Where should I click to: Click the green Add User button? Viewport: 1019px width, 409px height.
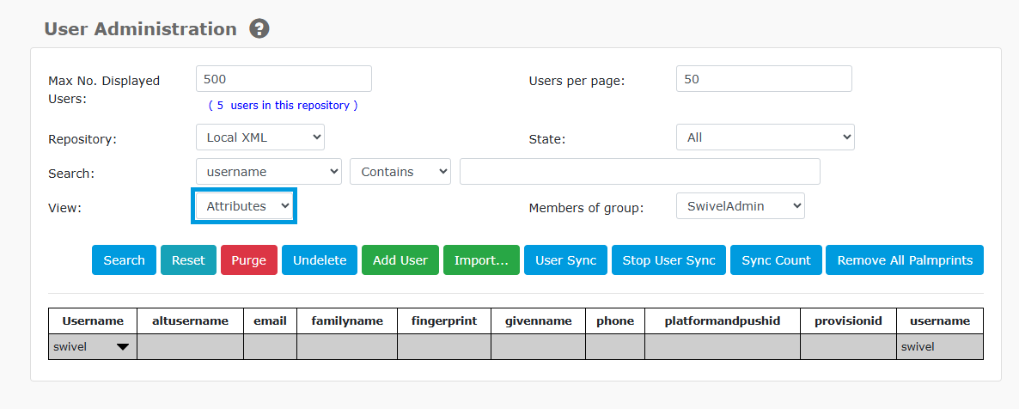tap(400, 260)
